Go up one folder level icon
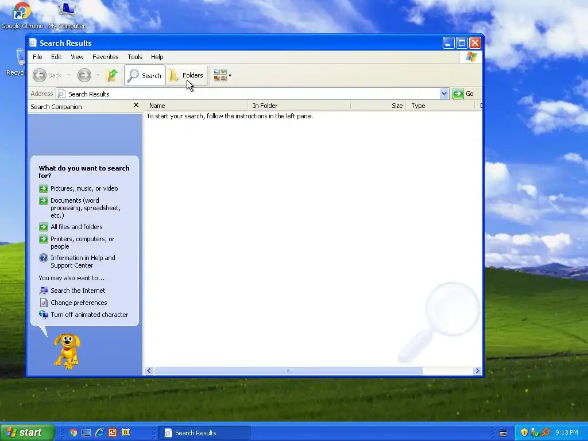Screen dimensions: 588x441 (x=112, y=75)
